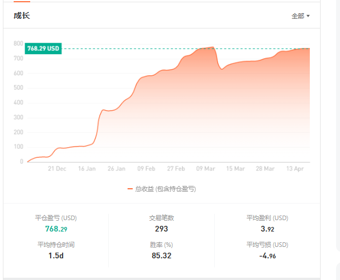
Task: Click the 500 y-axis label
Action: pyautogui.click(x=18, y=88)
